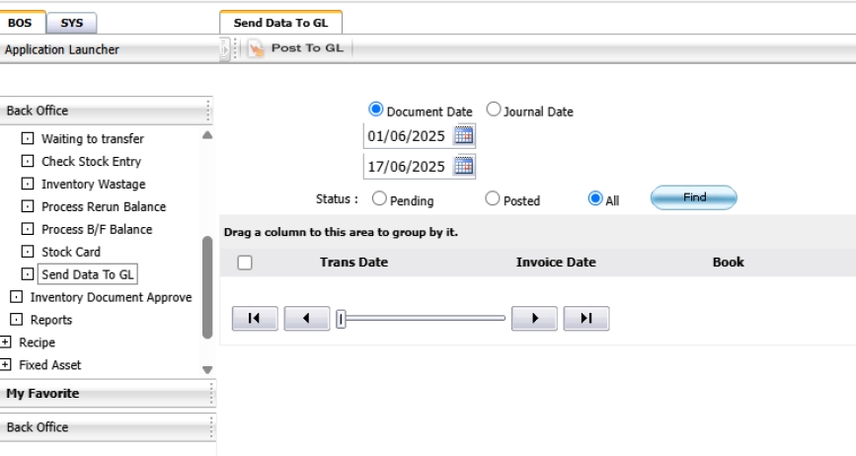Select the Send Data To GL tab
The image size is (856, 456).
pyautogui.click(x=280, y=22)
